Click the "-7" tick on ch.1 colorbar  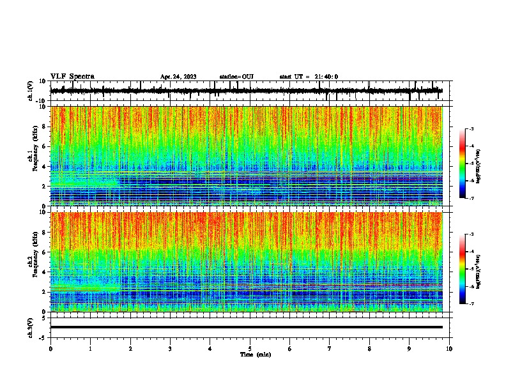[471, 198]
